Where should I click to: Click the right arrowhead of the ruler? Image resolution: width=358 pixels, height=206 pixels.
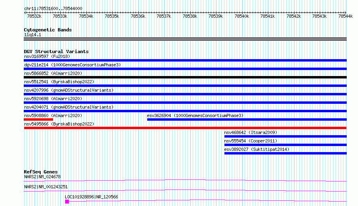[346, 12]
